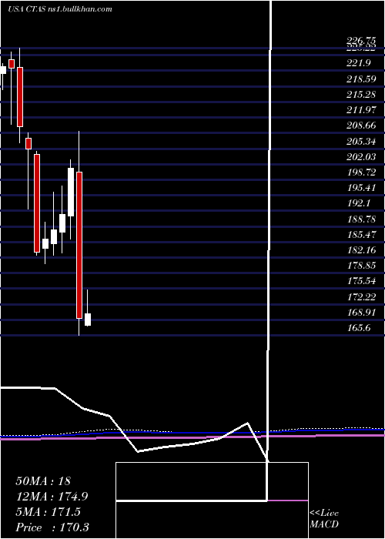Select the 182.16 price level label
This screenshot has width=385, height=539.
pos(361,250)
